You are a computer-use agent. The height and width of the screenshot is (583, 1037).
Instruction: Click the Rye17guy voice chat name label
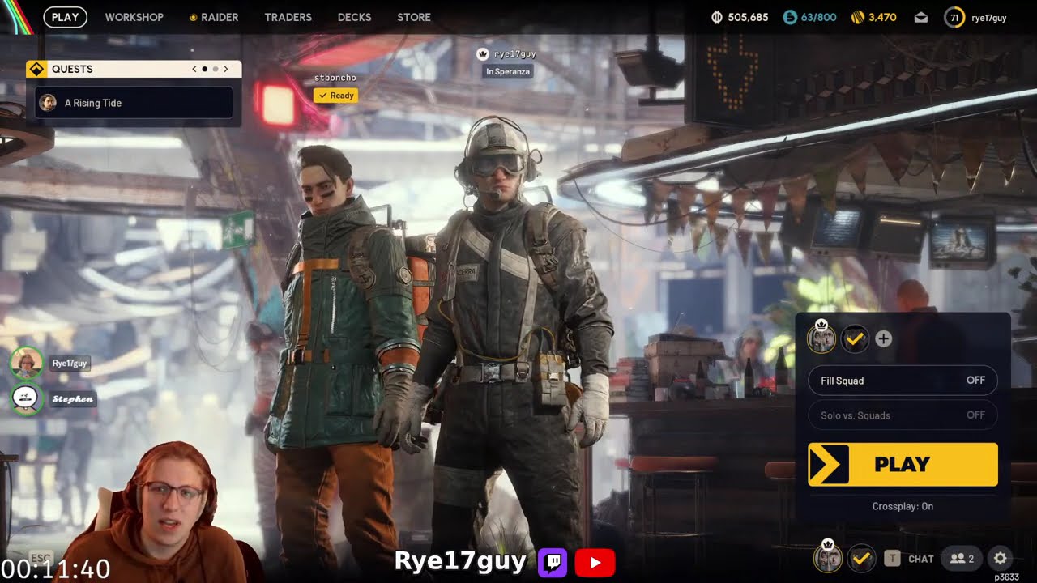70,364
